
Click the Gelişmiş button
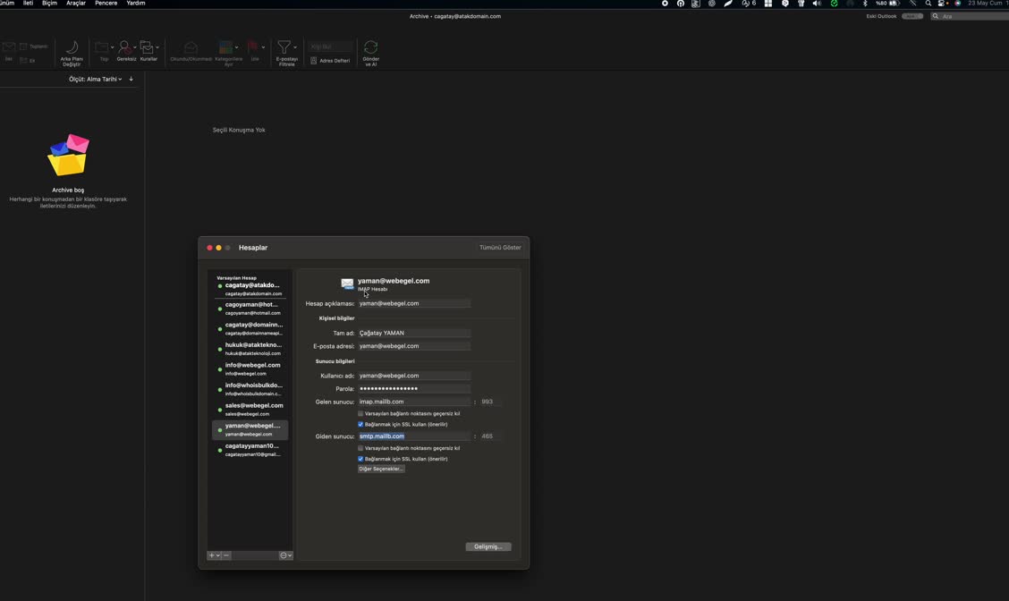coord(488,546)
